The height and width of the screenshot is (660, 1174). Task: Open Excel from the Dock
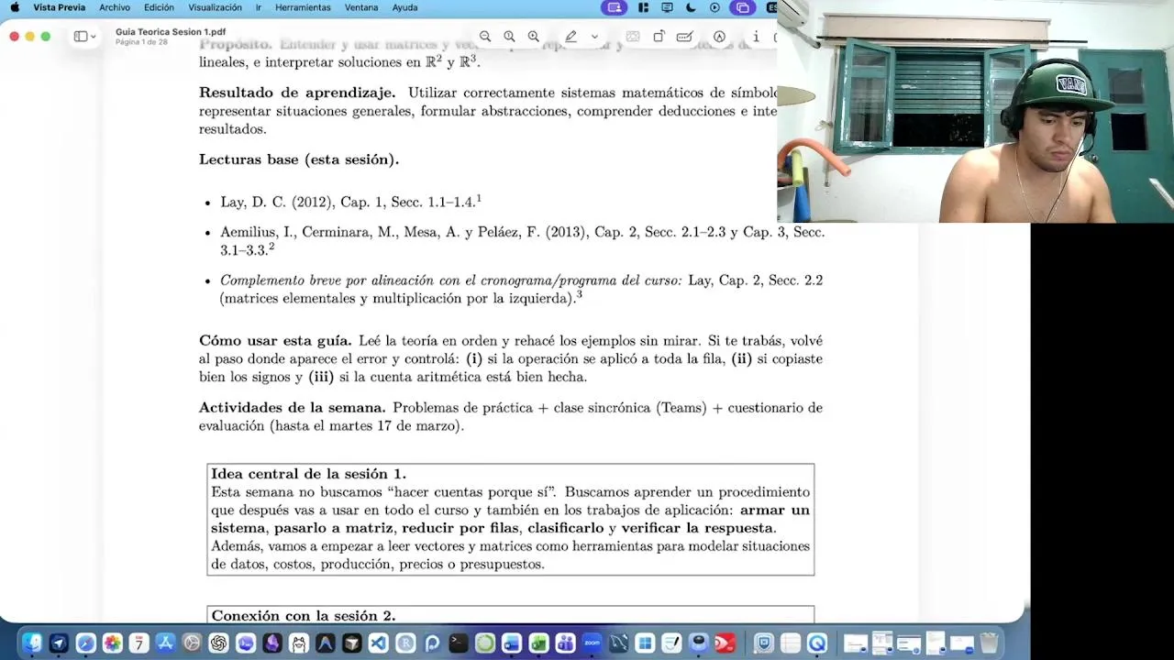coord(538,643)
